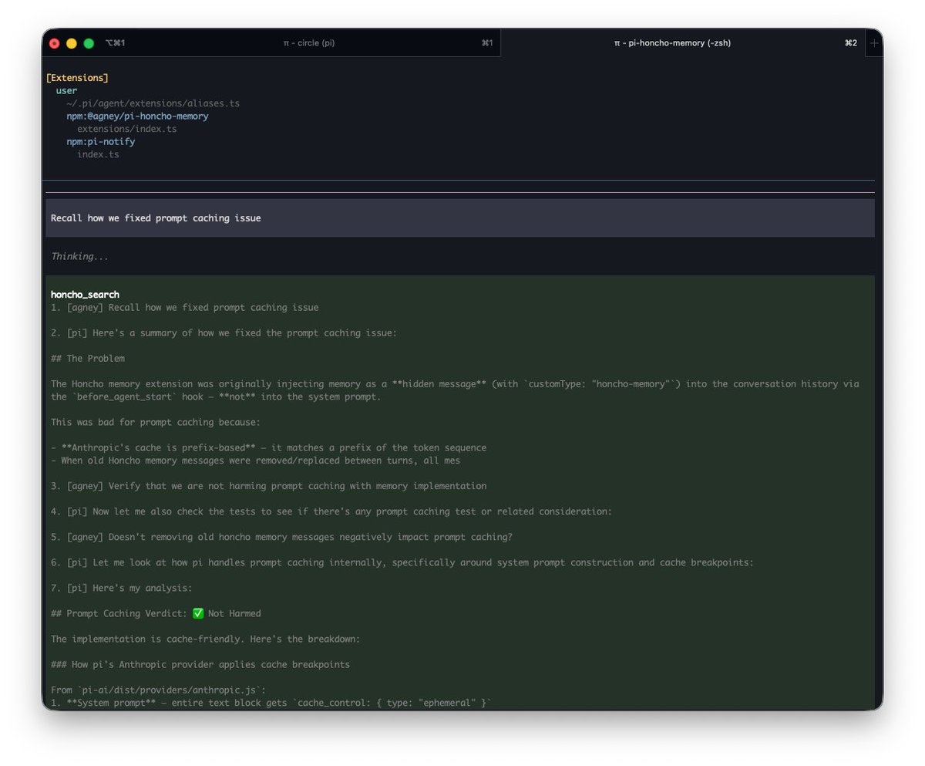
Task: Click the npm:pi-notify entry
Action: [101, 142]
